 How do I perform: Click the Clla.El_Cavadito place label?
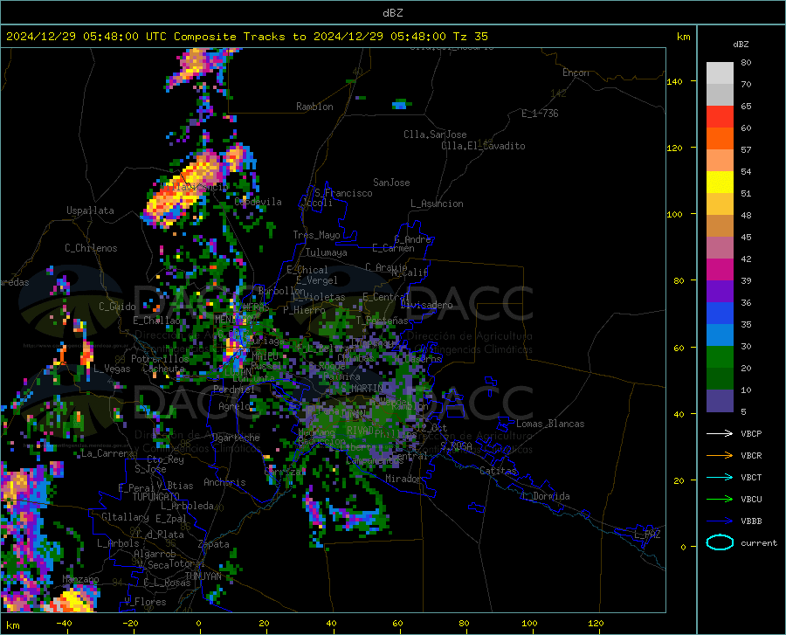pyautogui.click(x=483, y=146)
